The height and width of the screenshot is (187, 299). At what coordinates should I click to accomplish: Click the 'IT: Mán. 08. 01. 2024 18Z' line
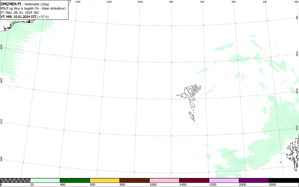[x=20, y=13]
